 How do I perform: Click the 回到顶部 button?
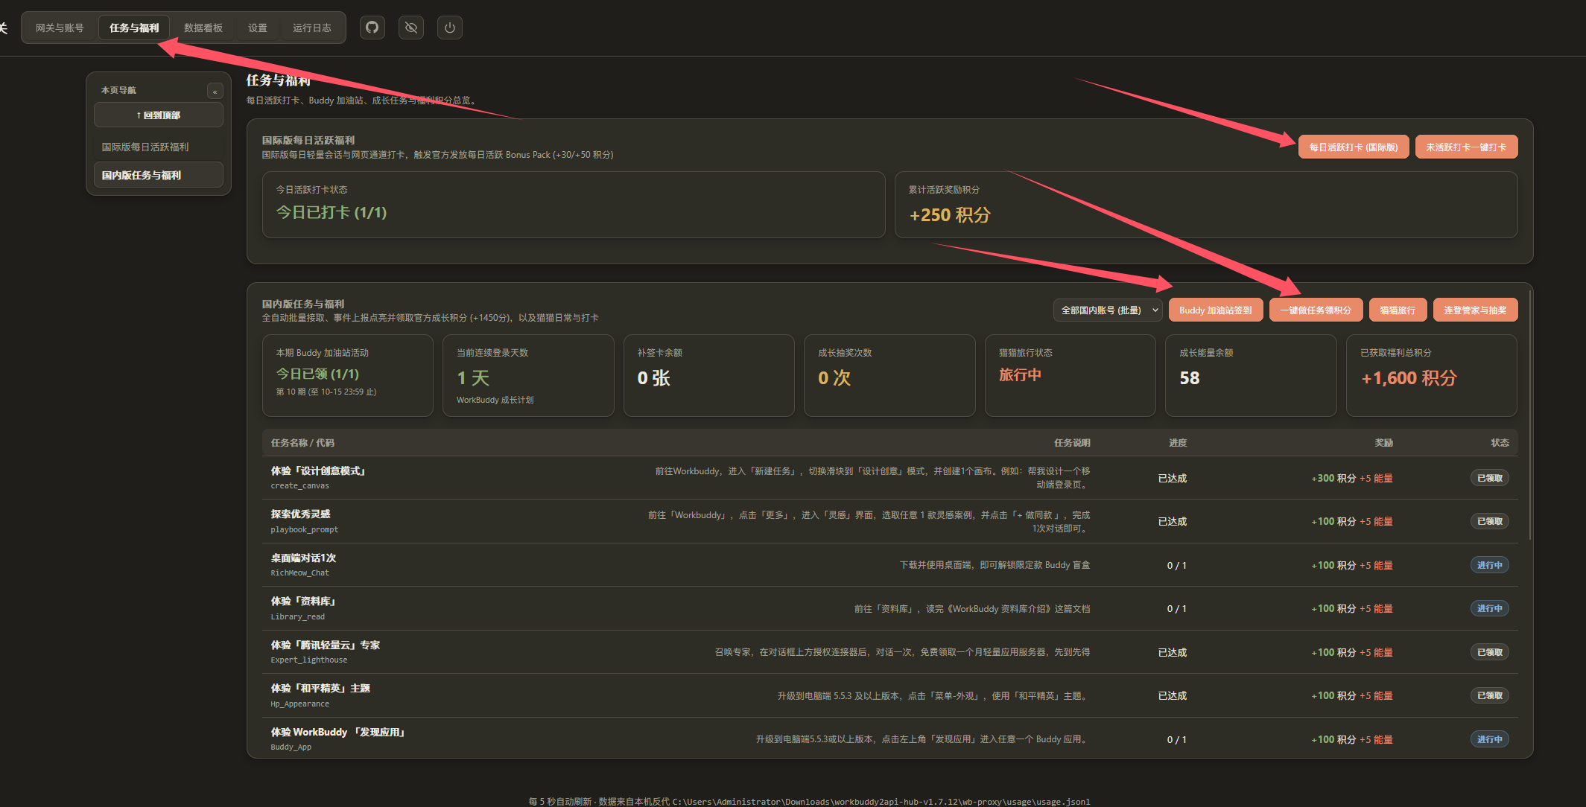tap(159, 115)
